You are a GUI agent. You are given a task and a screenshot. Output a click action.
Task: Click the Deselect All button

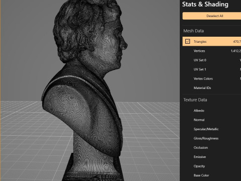pyautogui.click(x=212, y=16)
